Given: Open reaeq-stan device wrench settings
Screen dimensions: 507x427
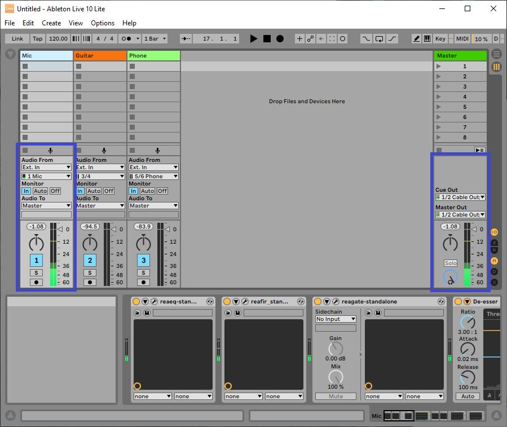Looking at the screenshot, I should pyautogui.click(x=154, y=302).
